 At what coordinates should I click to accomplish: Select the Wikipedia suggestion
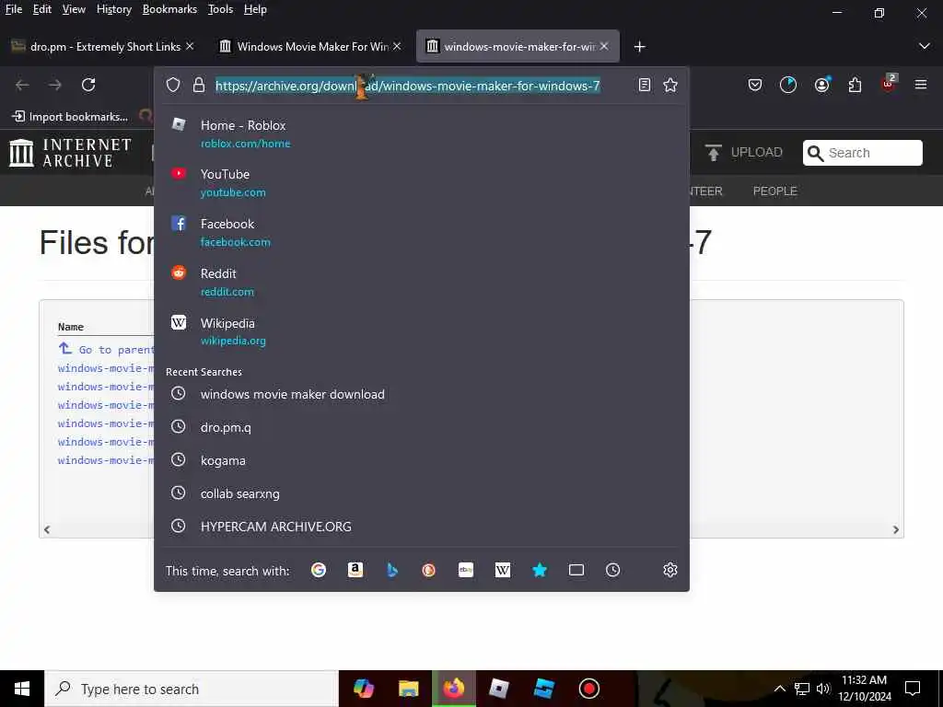[x=421, y=331]
